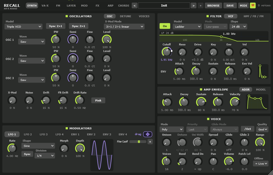
Task: Click the amp Velocity knob
Action: 235,102
